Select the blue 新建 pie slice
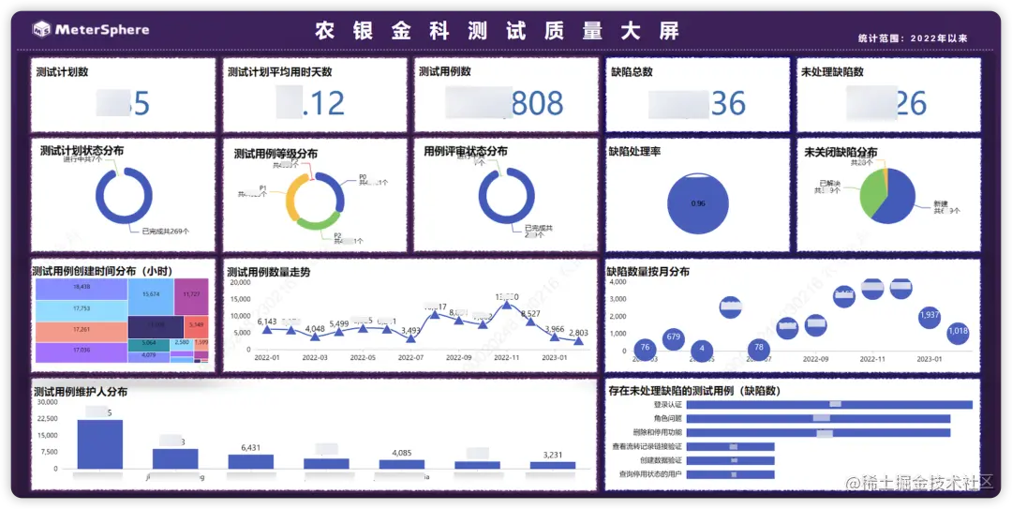This screenshot has width=1012, height=509. click(x=897, y=197)
